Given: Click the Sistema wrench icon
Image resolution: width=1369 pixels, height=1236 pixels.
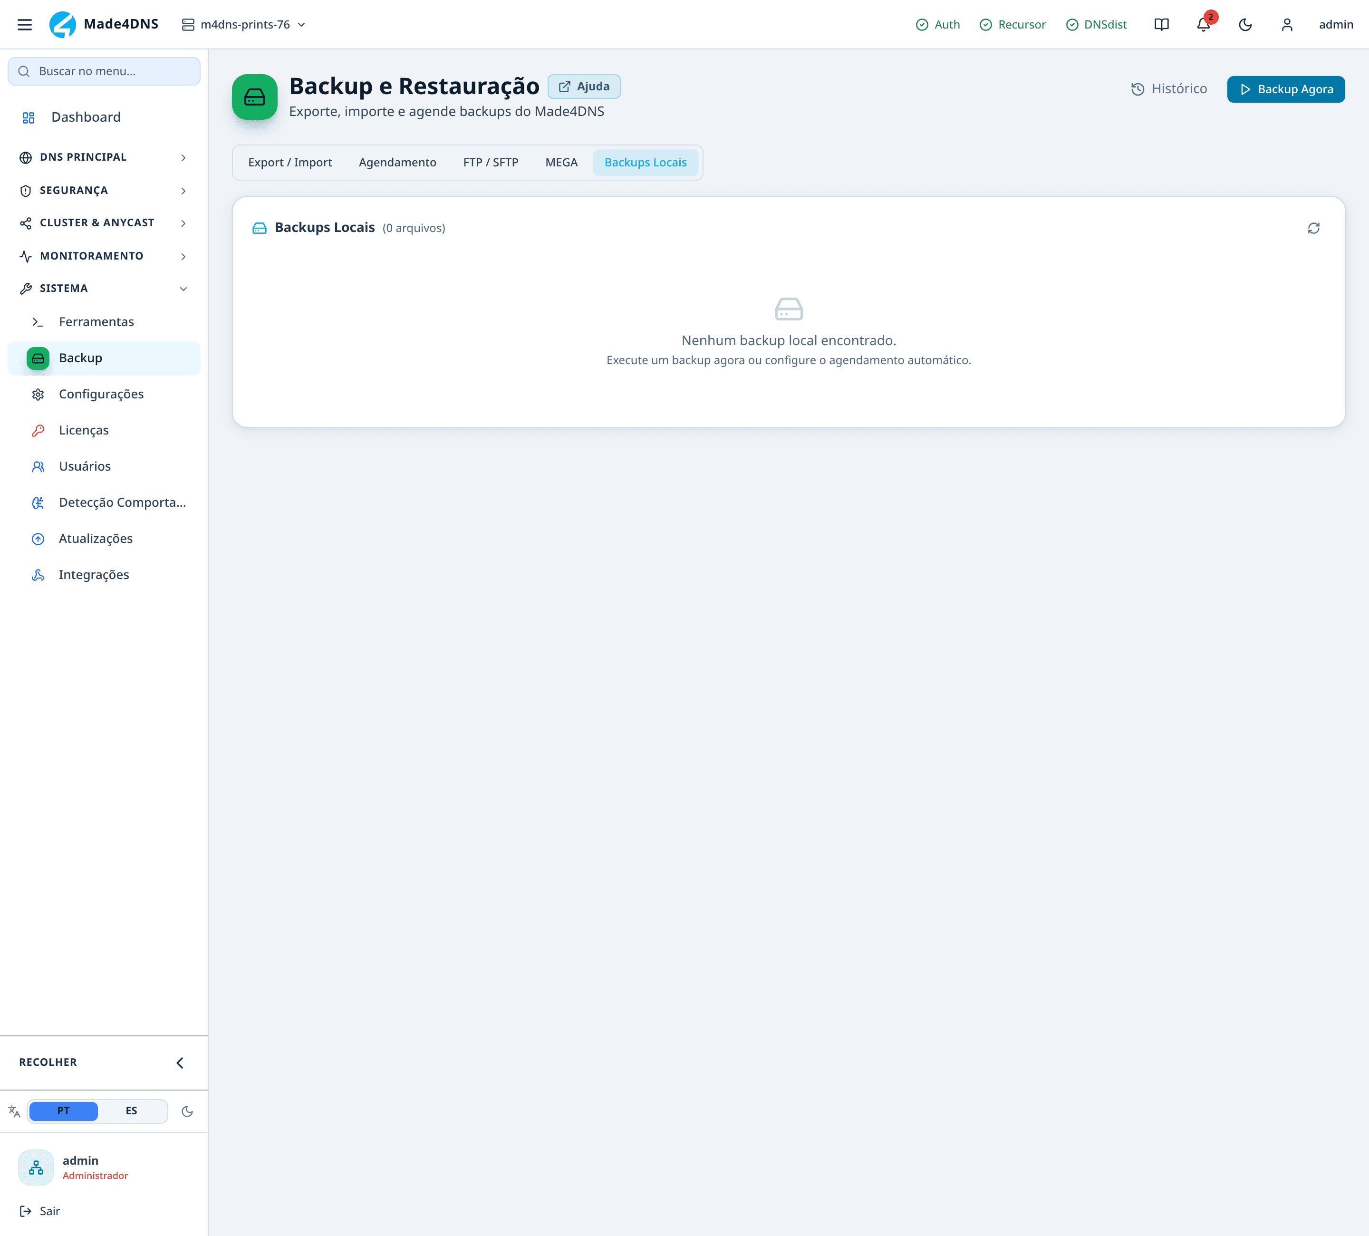Looking at the screenshot, I should [26, 289].
